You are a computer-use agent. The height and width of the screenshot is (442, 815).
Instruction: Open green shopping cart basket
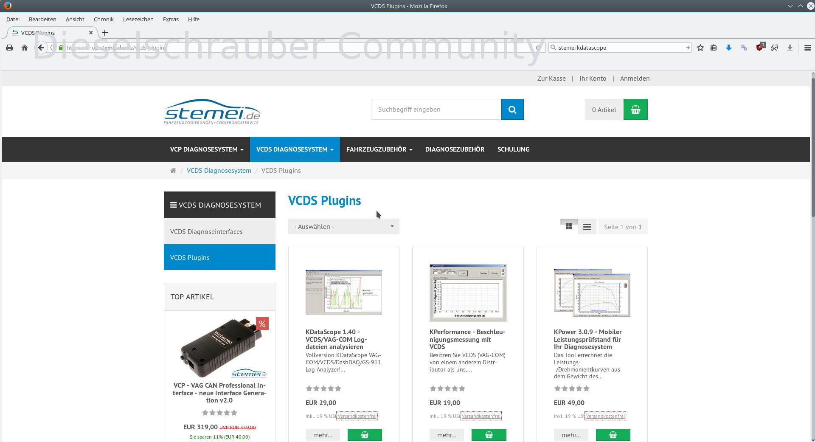click(635, 110)
